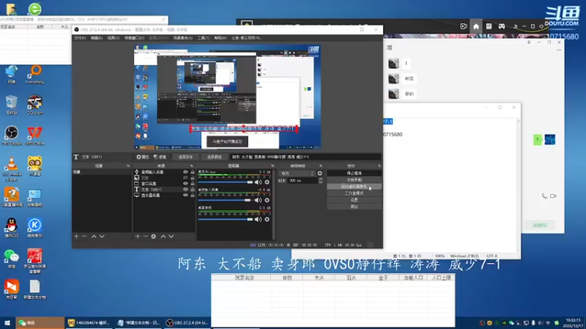
Task: Lock the 窗口采集 source
Action: point(193,184)
